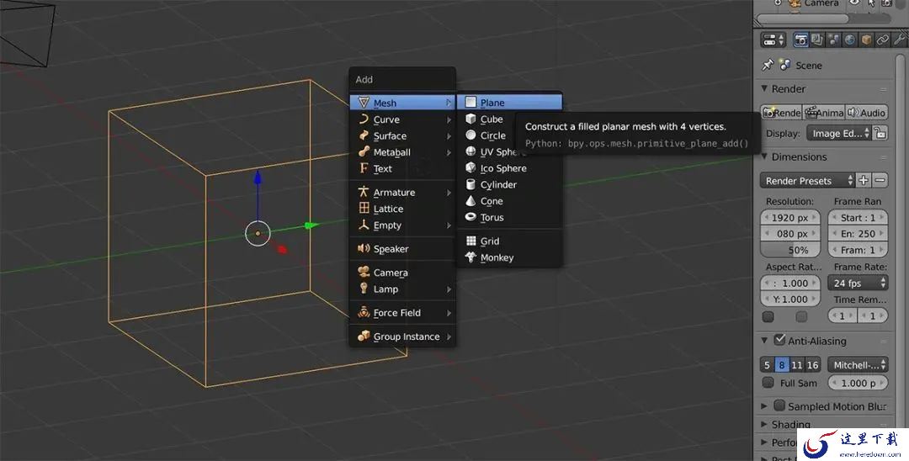Add a Text object via its F icon

point(364,168)
